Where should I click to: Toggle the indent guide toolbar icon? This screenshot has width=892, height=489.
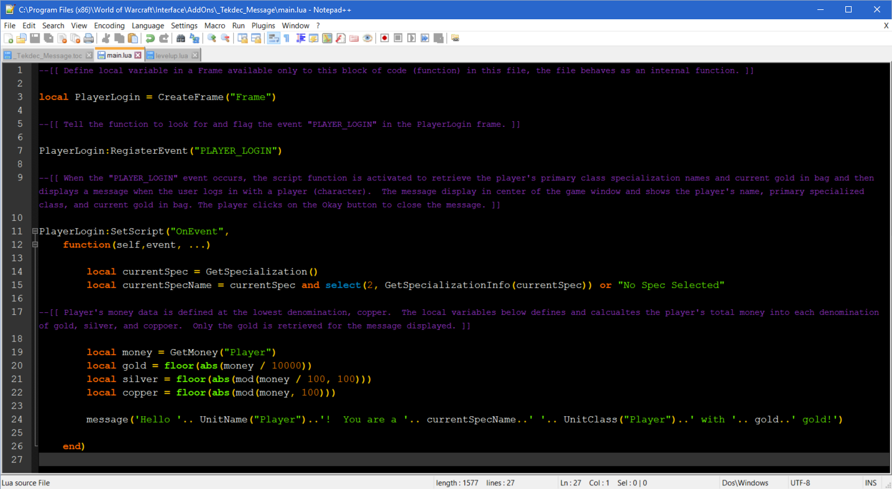[x=301, y=38]
